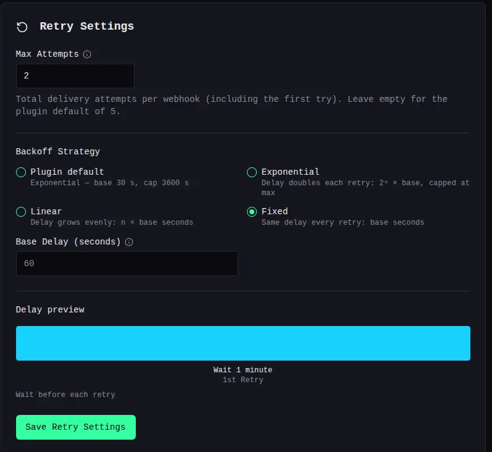
Task: Click 'Delay doubles each retry' description text
Action: click(x=365, y=188)
